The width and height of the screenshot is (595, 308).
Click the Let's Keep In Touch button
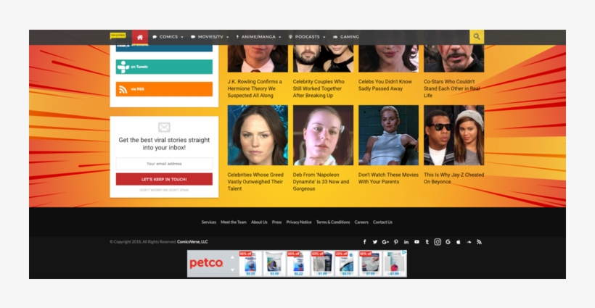click(164, 179)
